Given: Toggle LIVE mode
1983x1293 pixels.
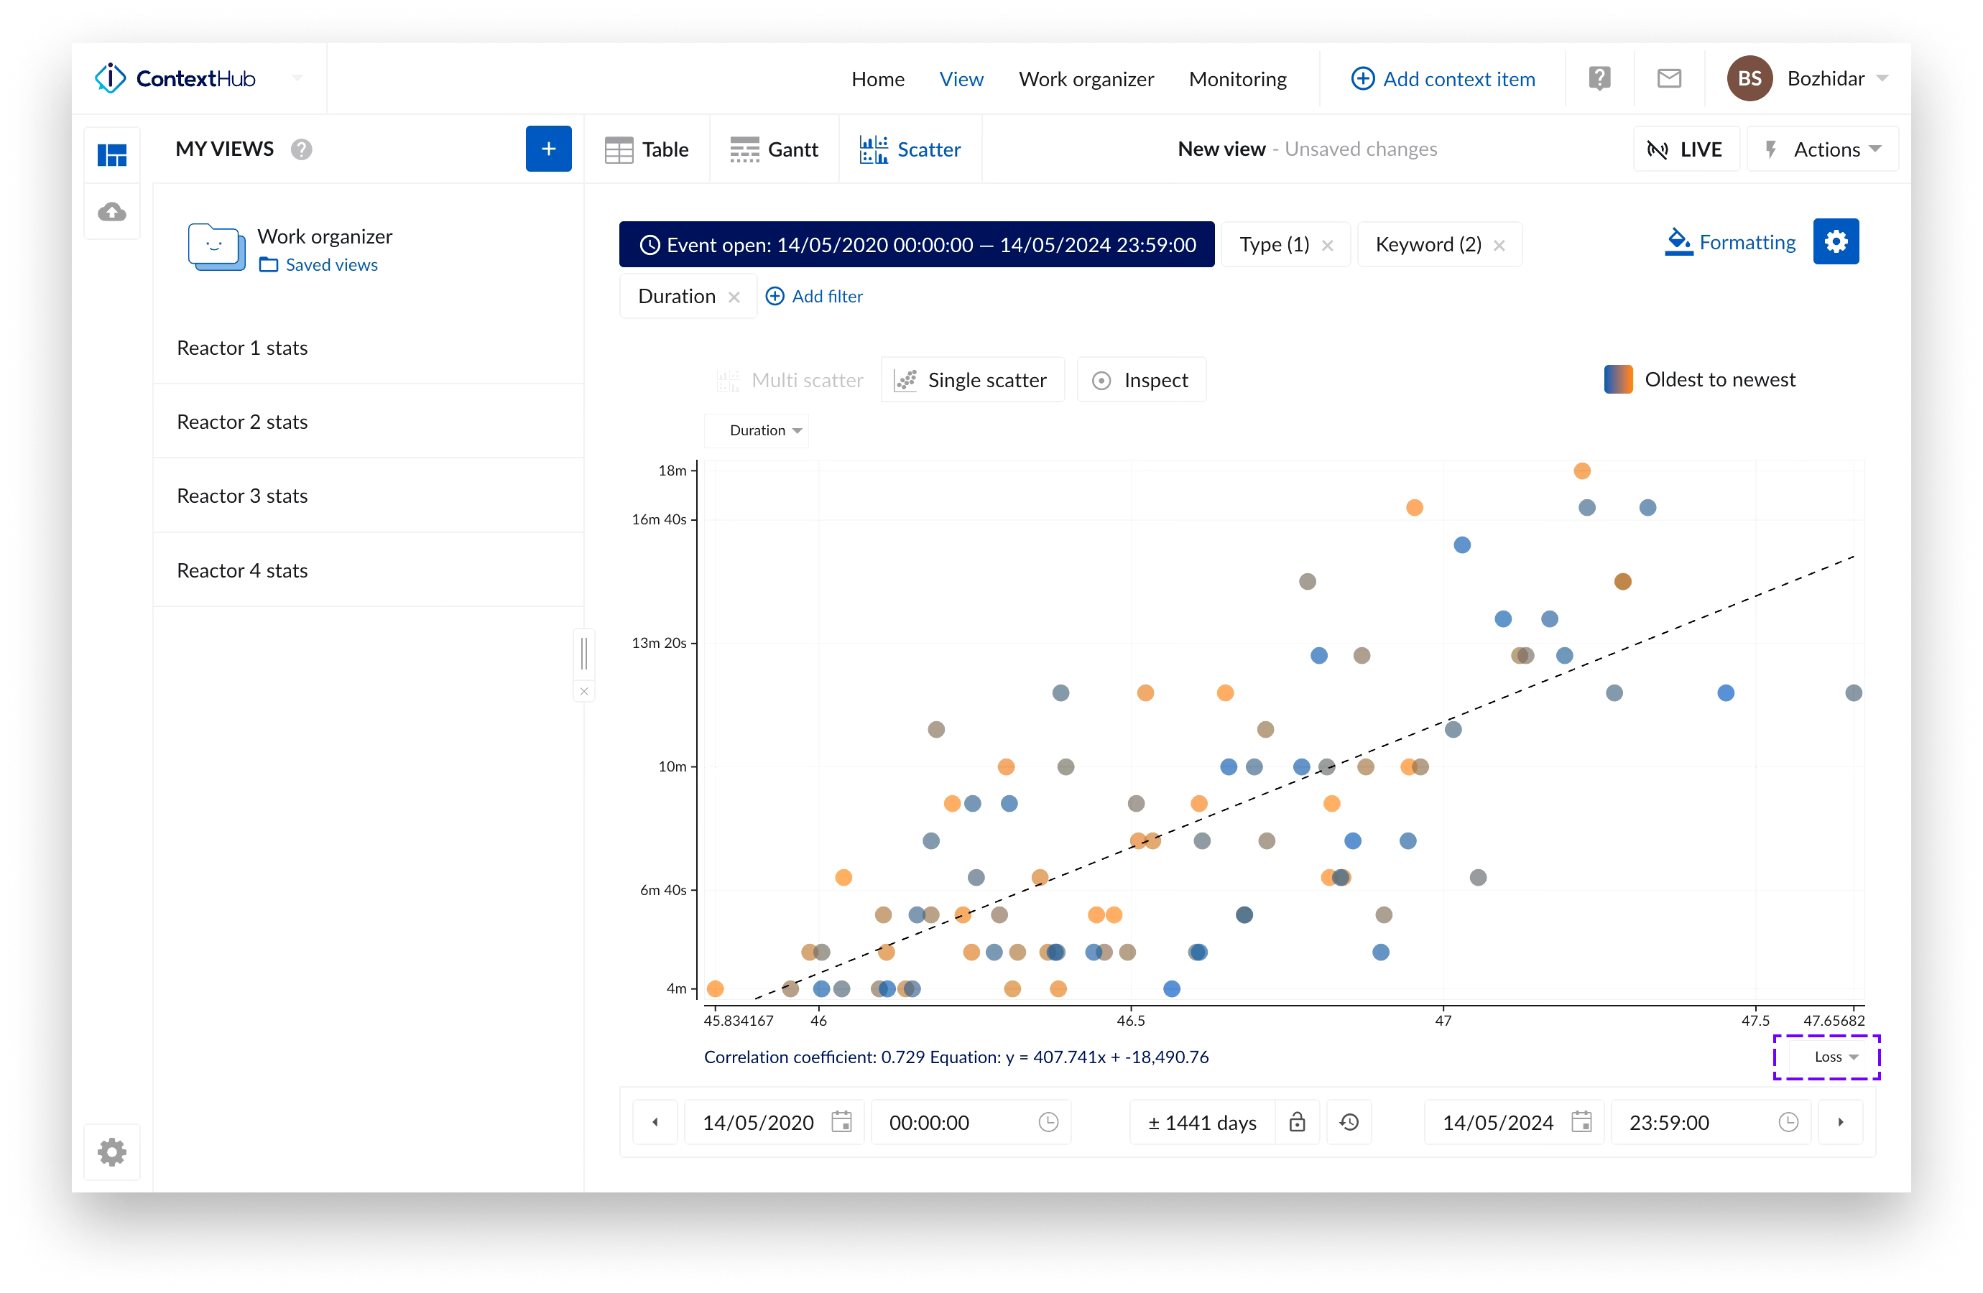Looking at the screenshot, I should [x=1686, y=149].
